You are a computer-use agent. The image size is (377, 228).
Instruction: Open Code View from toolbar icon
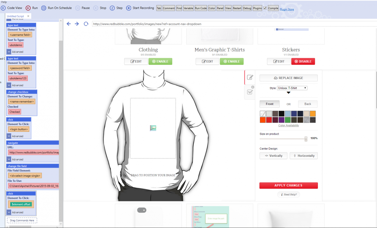tap(3, 8)
